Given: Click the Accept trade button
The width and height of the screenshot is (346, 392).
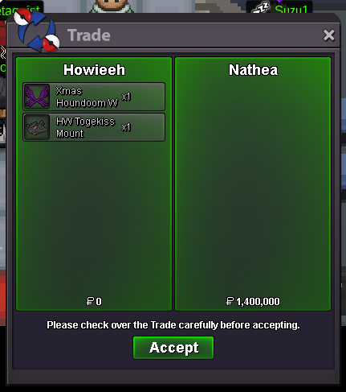Looking at the screenshot, I should point(173,348).
